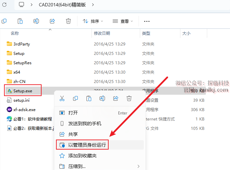
Task: Choose 添加到收藏夹 in context menu
Action: coord(100,156)
